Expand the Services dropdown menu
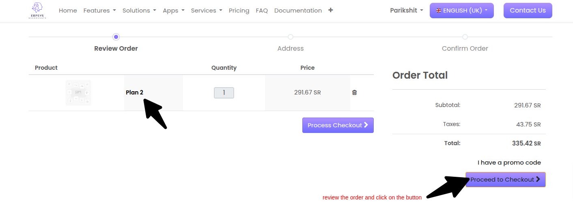 pos(206,11)
